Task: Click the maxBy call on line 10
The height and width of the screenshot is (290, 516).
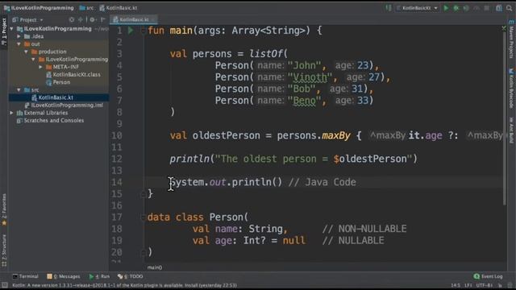Action: pyautogui.click(x=335, y=135)
